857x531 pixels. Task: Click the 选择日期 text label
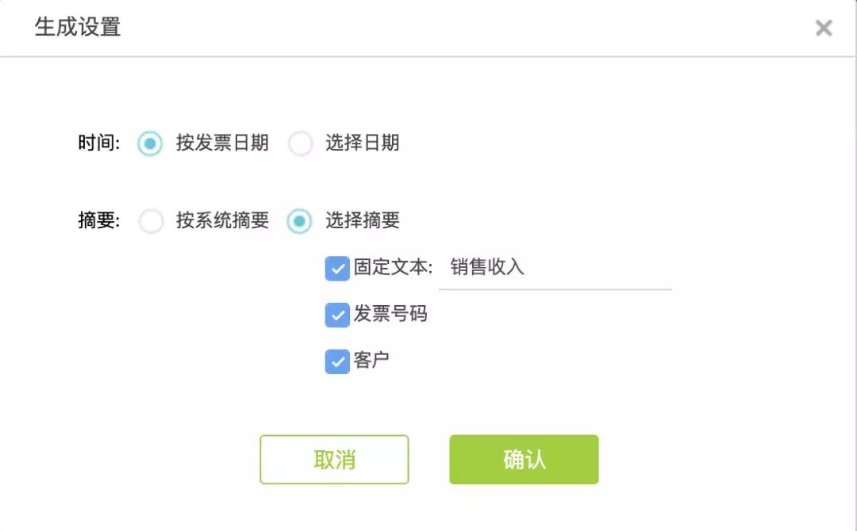tap(363, 143)
